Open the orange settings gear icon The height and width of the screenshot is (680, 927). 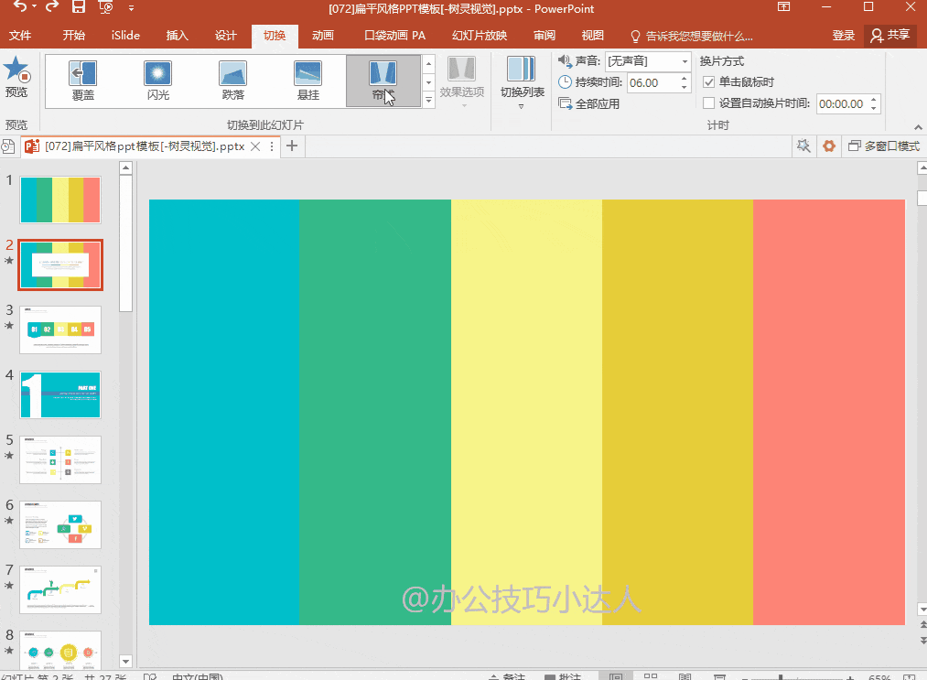click(829, 146)
